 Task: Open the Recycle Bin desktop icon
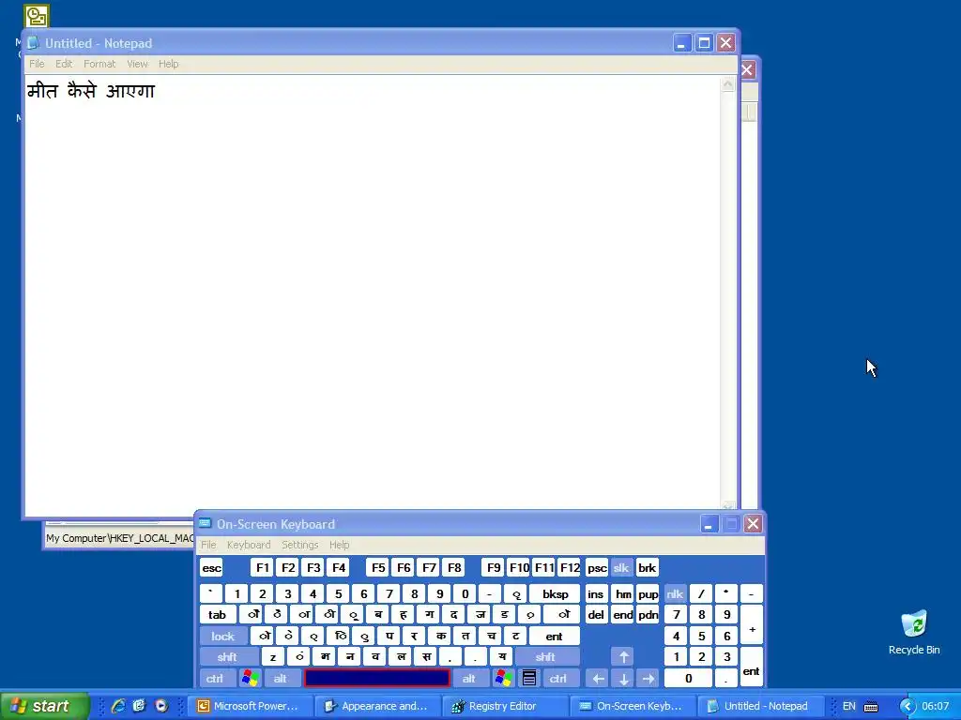(x=914, y=633)
